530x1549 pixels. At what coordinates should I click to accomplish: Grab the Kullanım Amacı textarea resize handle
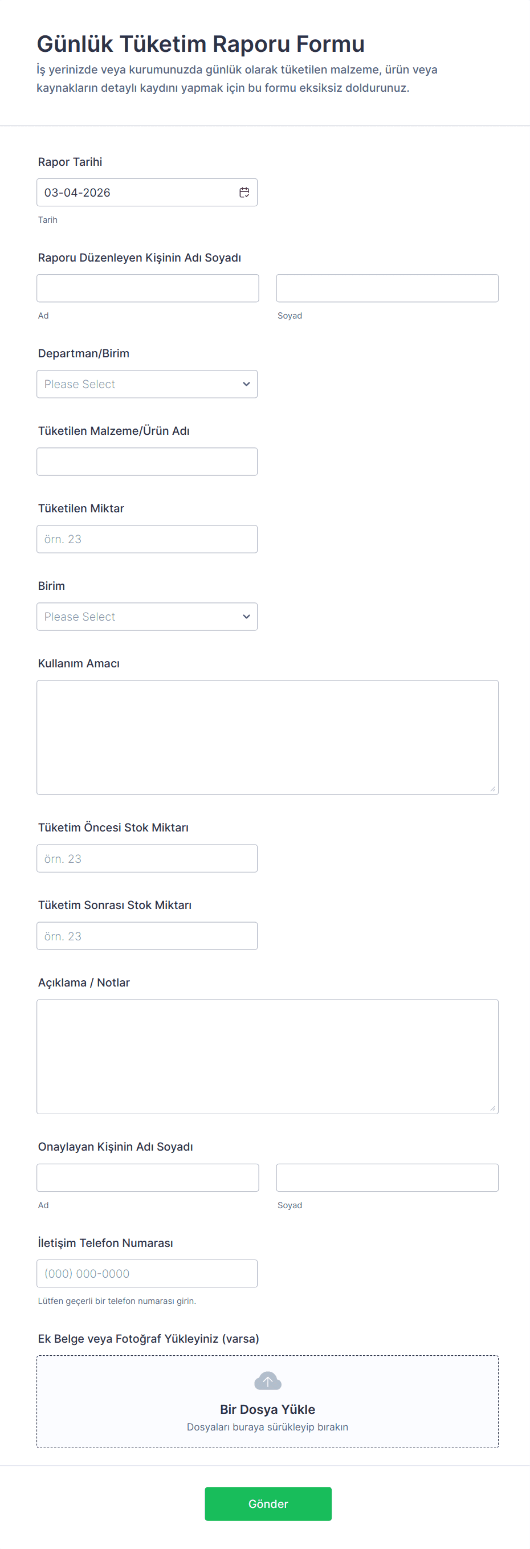pos(493,789)
